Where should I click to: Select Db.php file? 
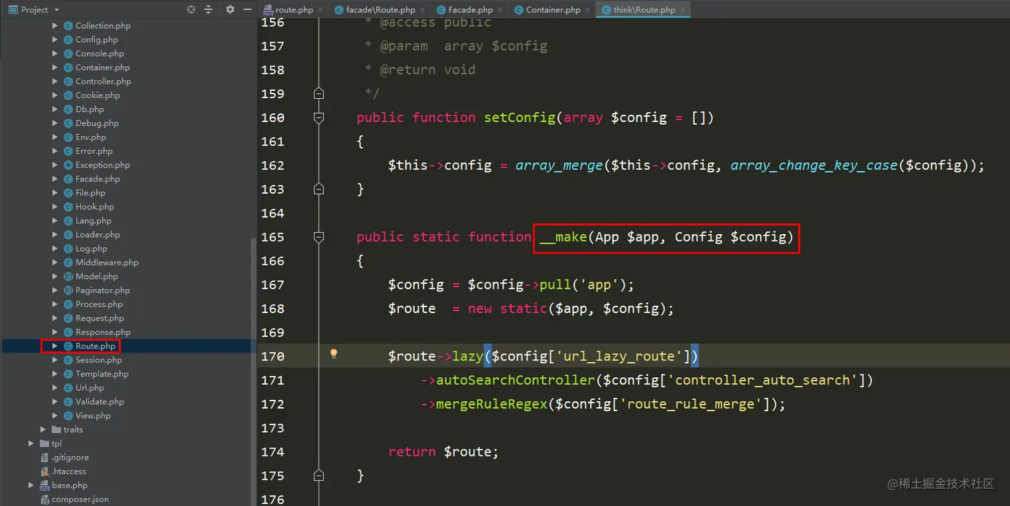coord(90,109)
